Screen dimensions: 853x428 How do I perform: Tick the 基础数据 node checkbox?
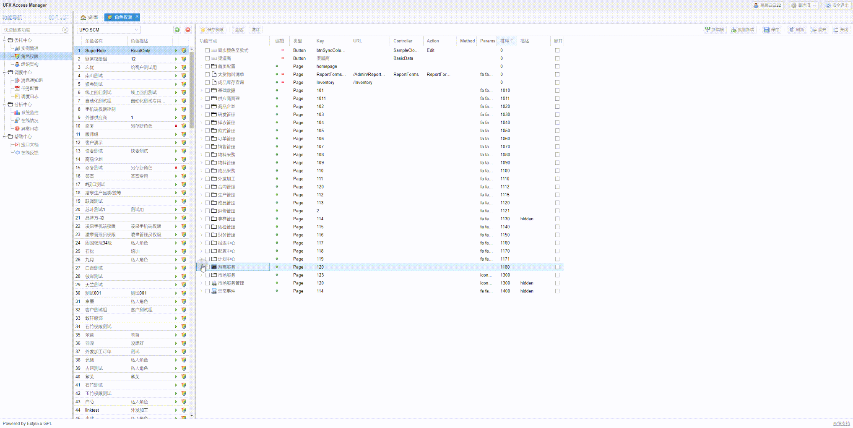click(207, 91)
